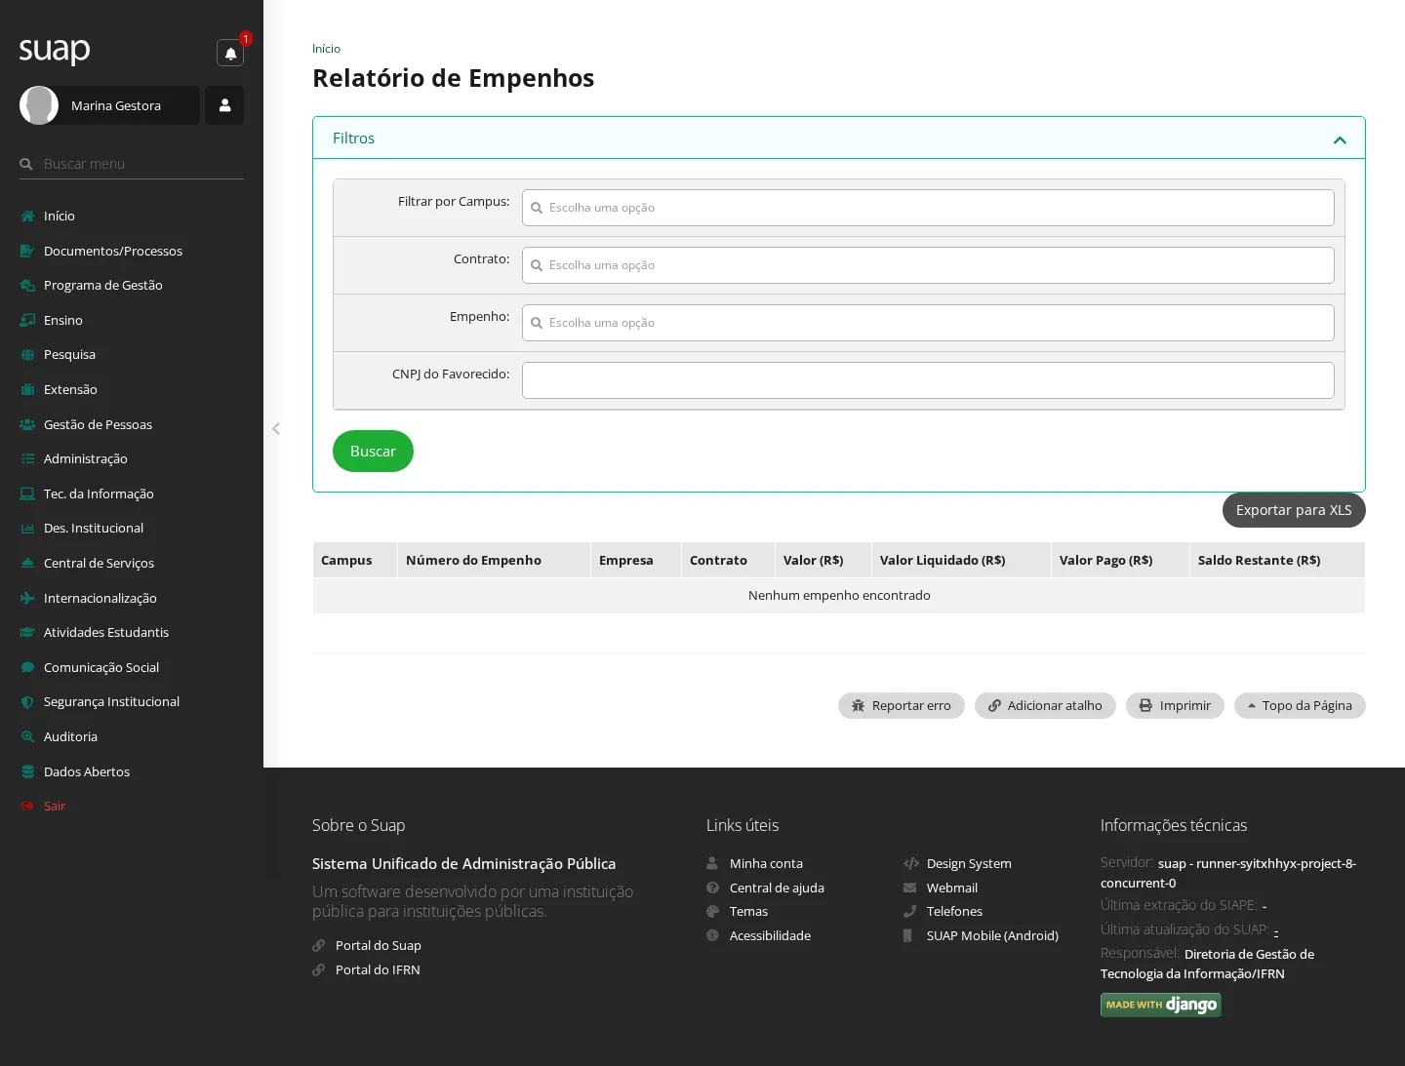Open Segurança Institucional sidebar menu

pyautogui.click(x=132, y=701)
